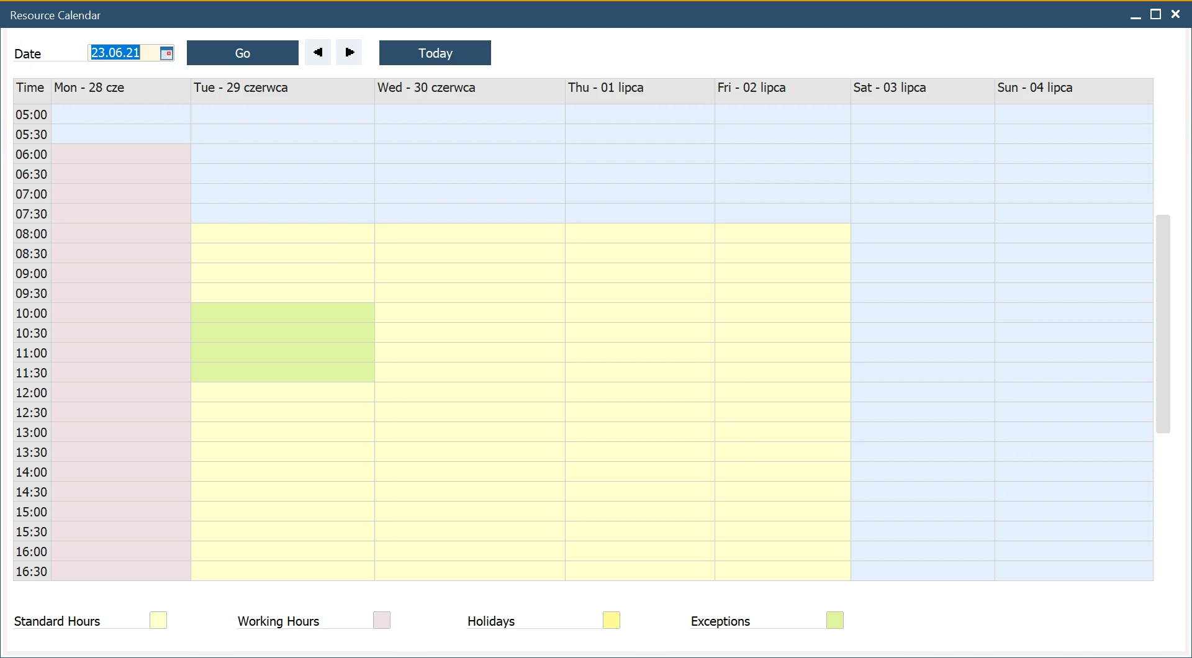
Task: Click the next-week arrow icon
Action: click(x=348, y=53)
